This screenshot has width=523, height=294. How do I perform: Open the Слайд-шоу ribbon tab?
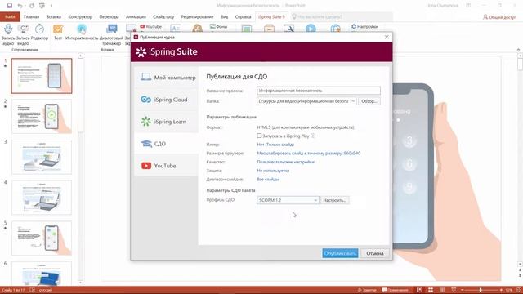(163, 16)
